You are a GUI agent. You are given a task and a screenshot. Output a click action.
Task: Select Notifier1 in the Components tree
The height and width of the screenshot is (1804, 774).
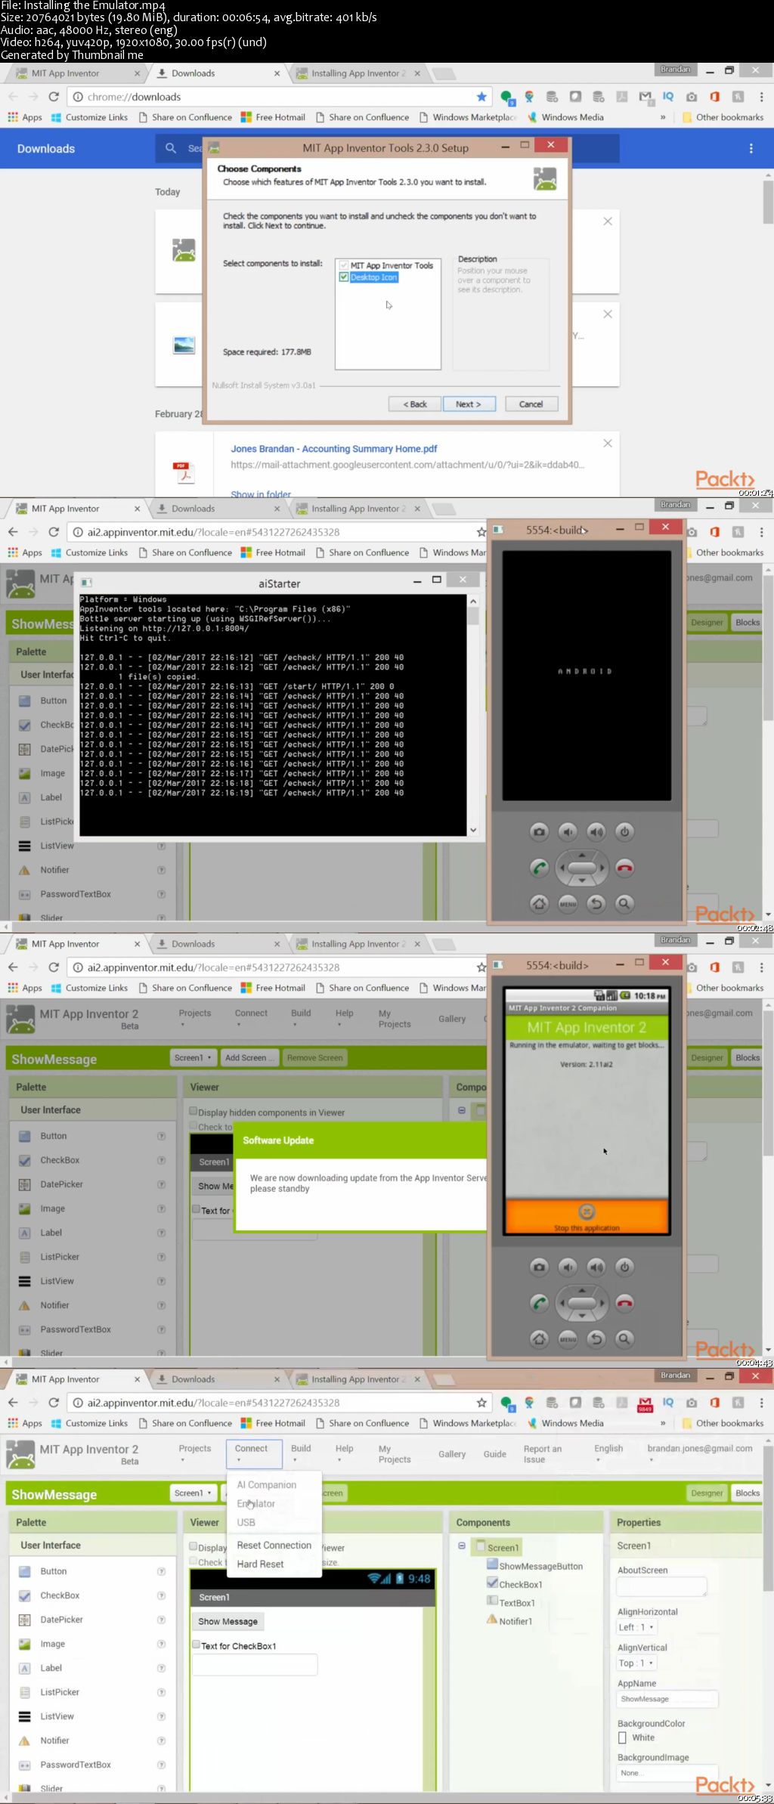point(509,1620)
